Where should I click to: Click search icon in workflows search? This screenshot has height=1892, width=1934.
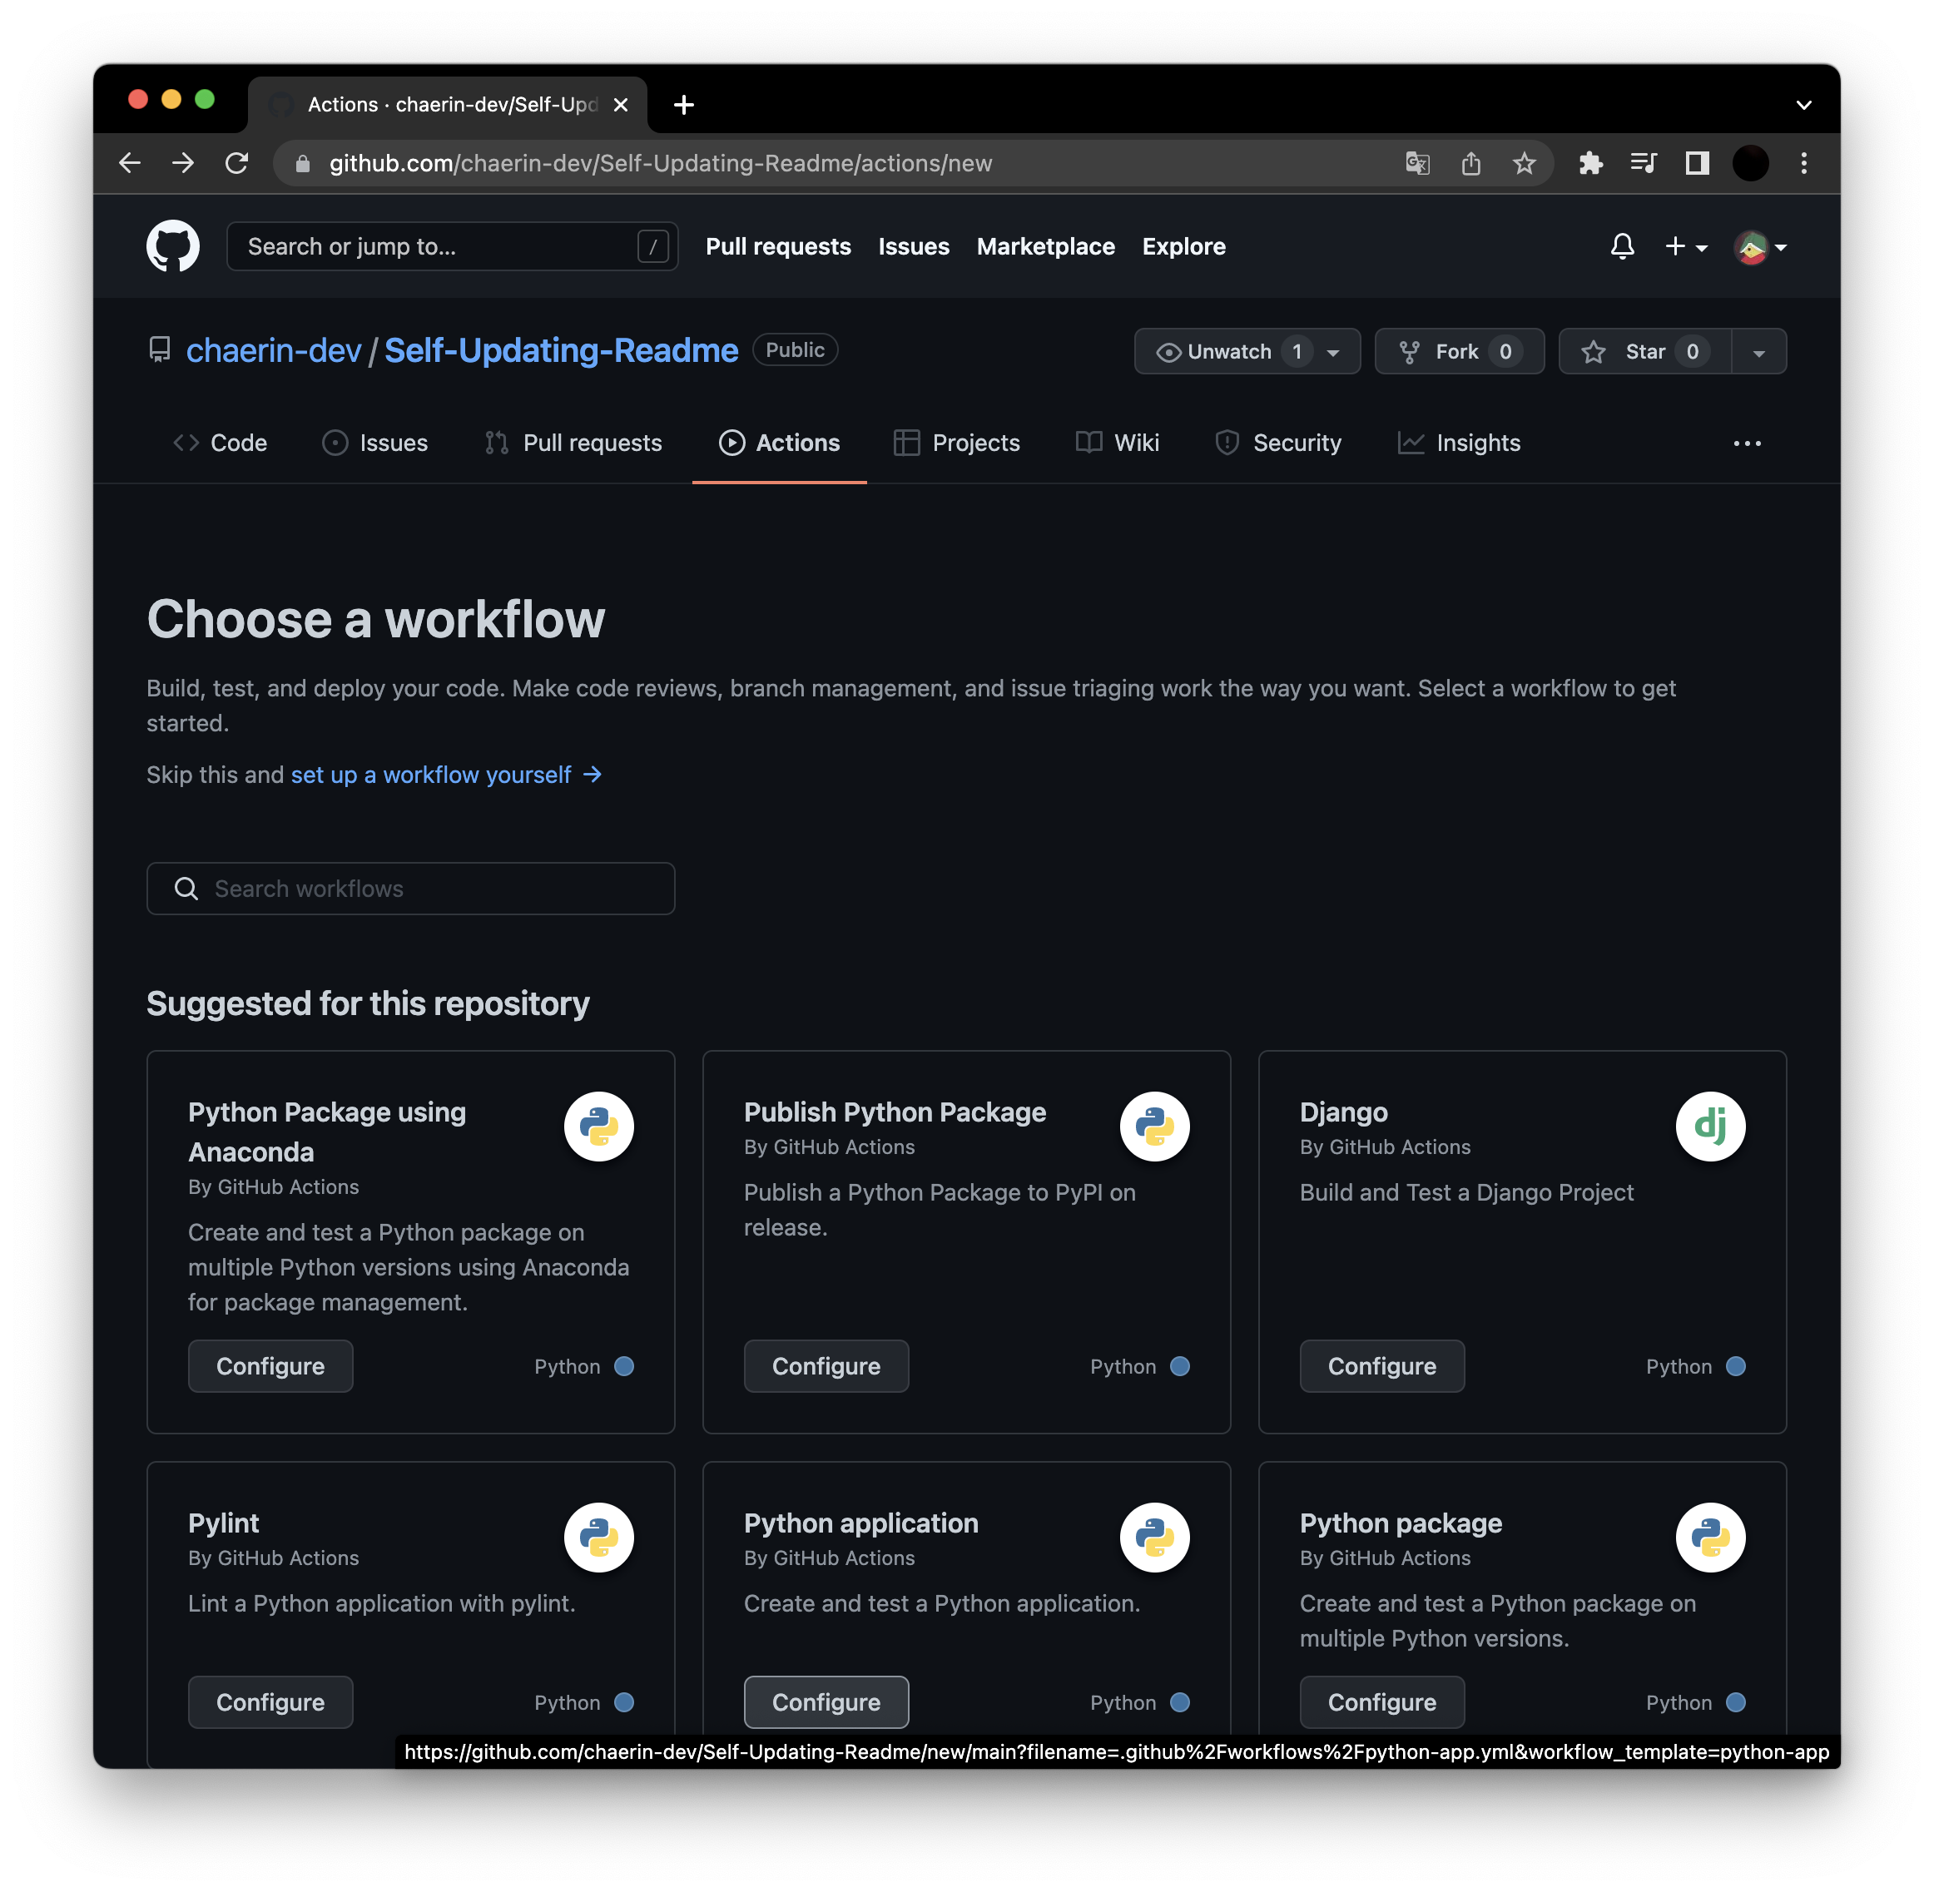tap(187, 889)
